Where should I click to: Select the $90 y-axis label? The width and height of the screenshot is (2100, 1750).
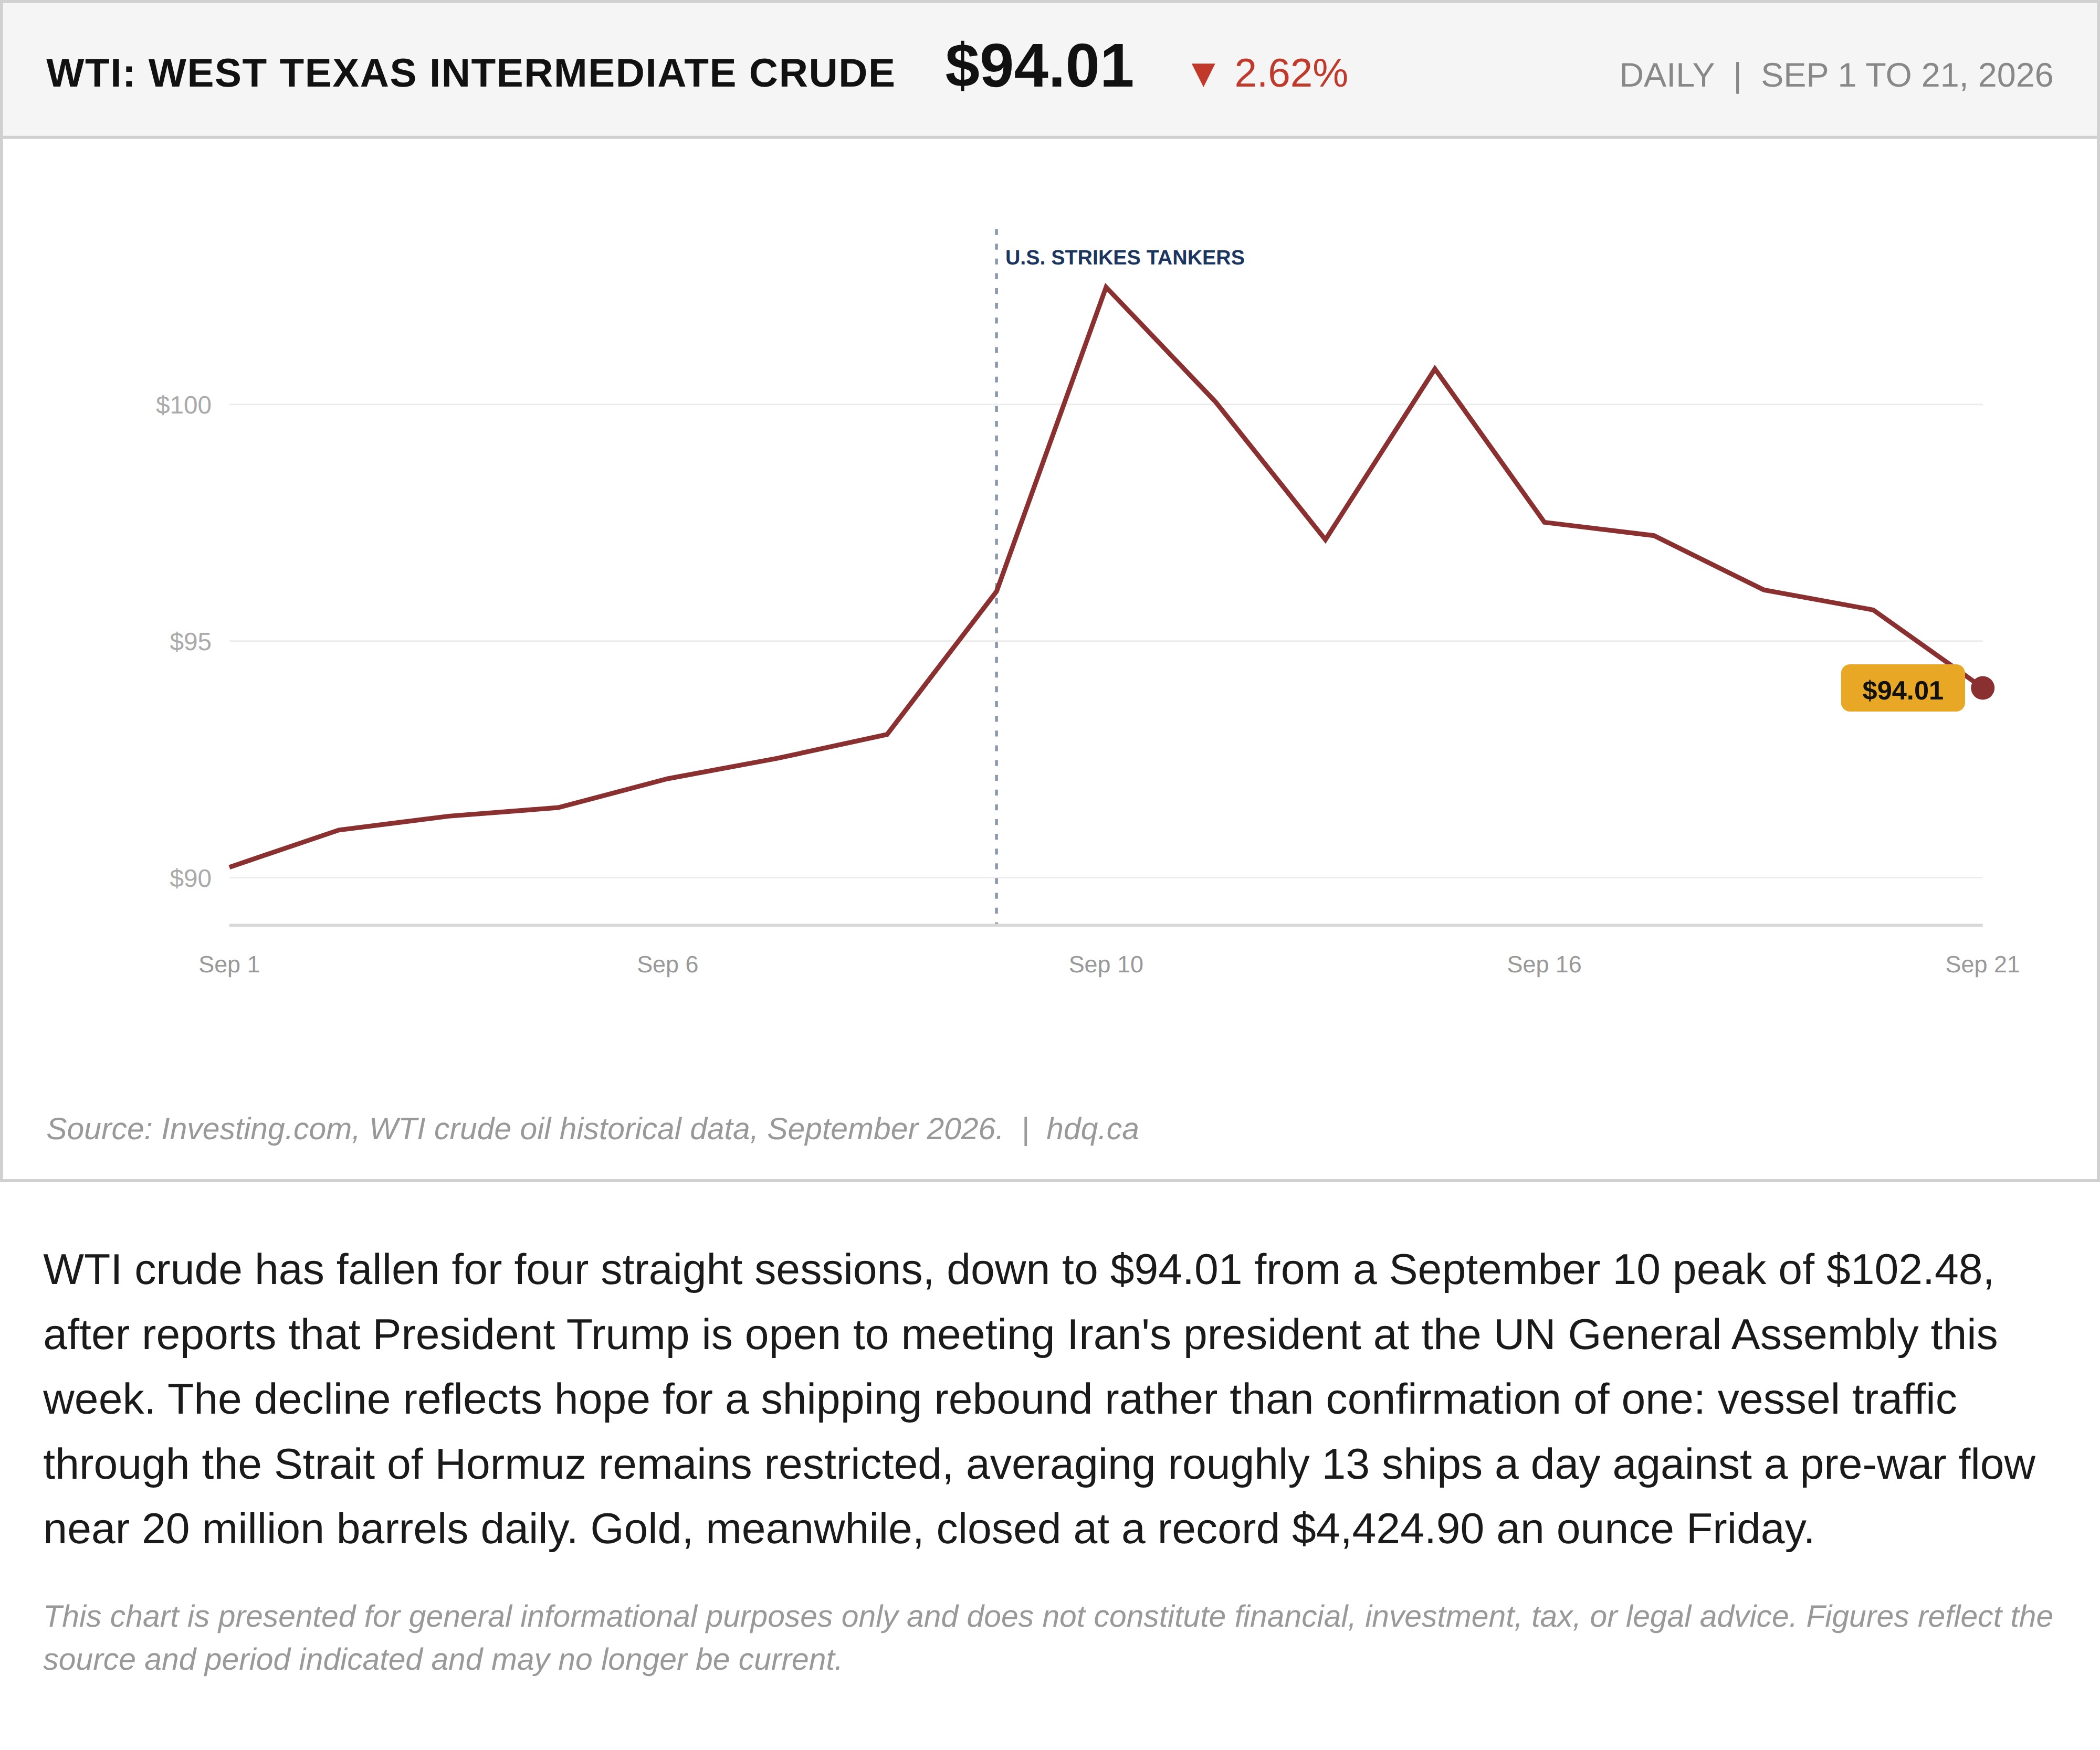[x=190, y=878]
